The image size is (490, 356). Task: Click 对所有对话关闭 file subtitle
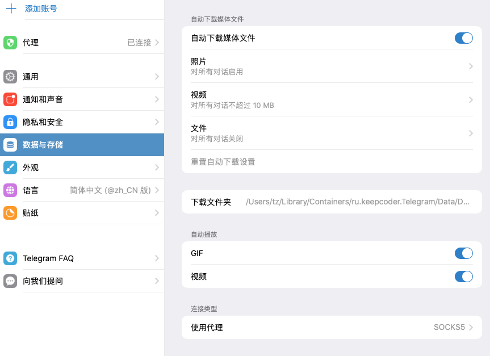coord(217,139)
